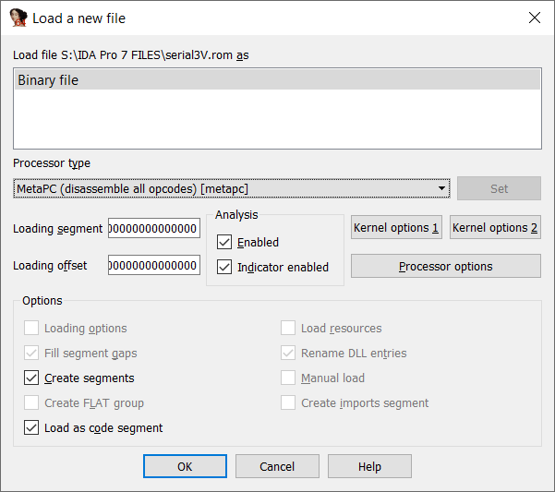Open Kernel options 1

click(396, 227)
